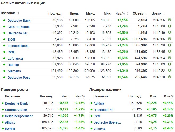The height and width of the screenshot is (132, 175).
Task: Click the clock icon next to Commerzbank time
Action: click(x=170, y=26)
